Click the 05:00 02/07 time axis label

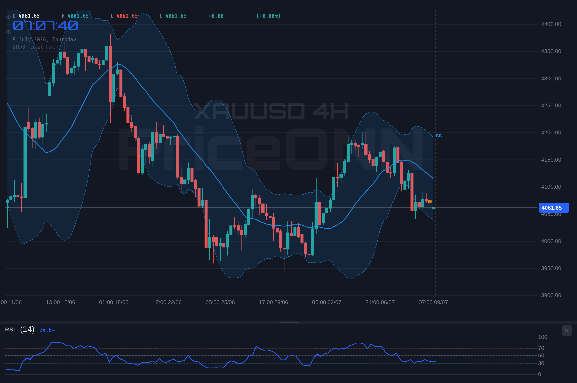pyautogui.click(x=327, y=302)
